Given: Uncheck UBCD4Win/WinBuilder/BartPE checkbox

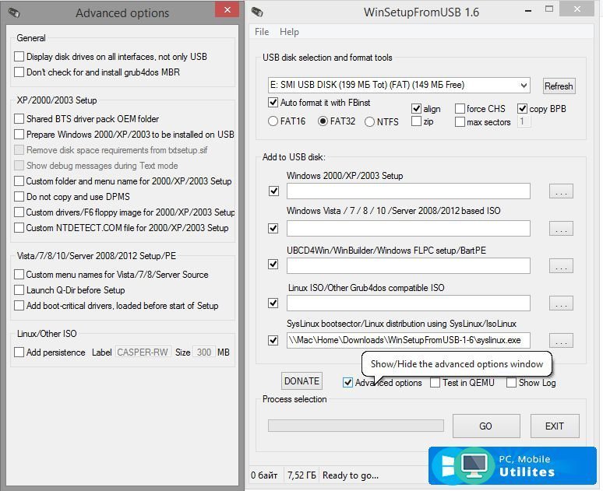Looking at the screenshot, I should pos(273,265).
